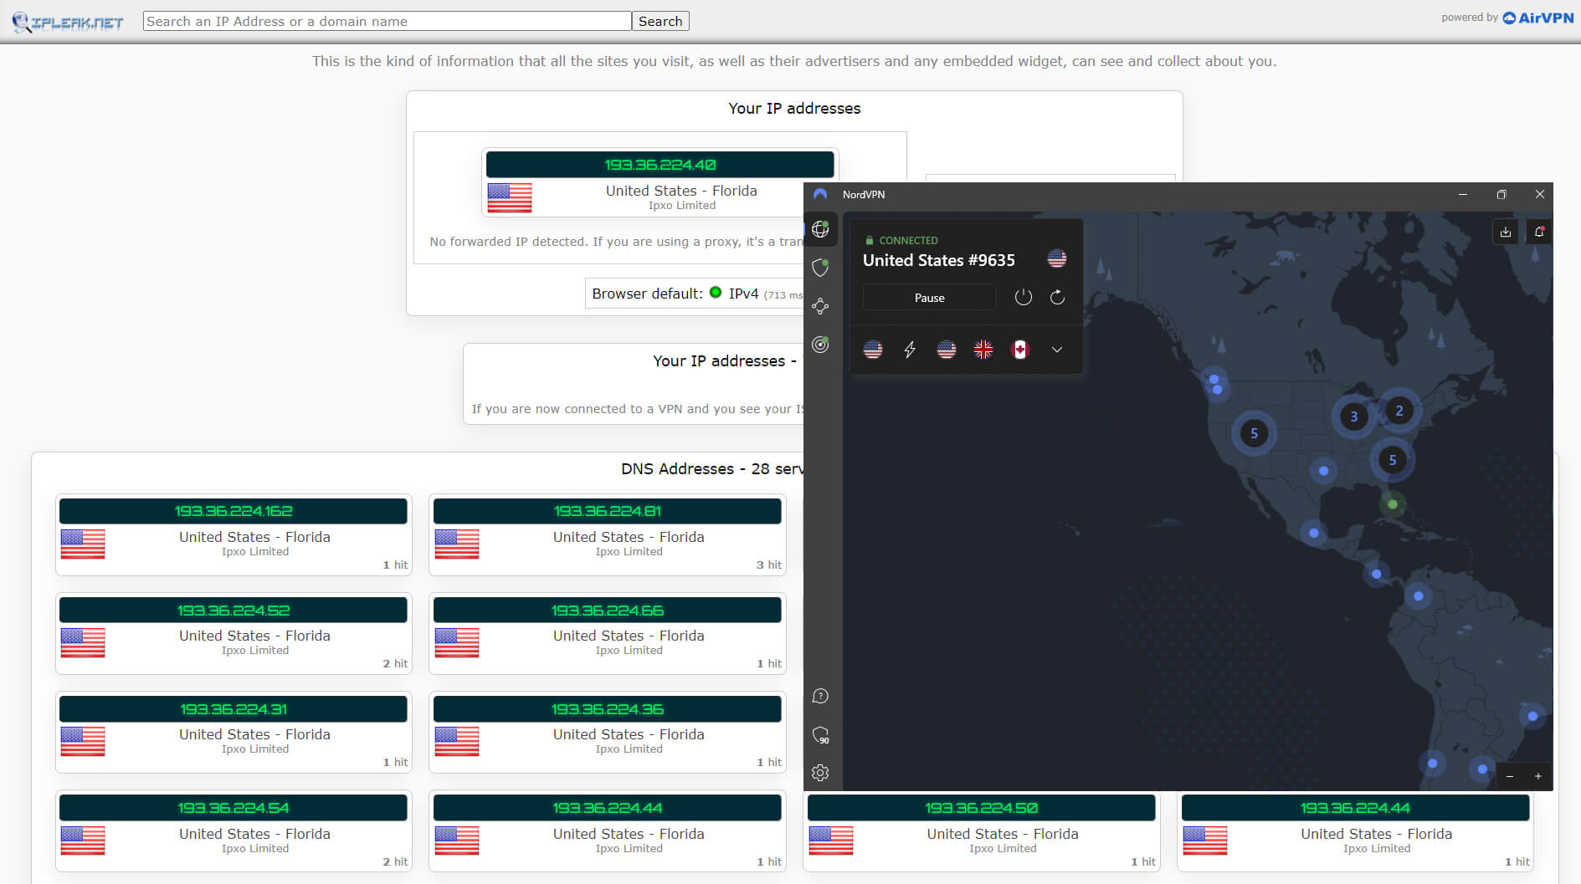Viewport: 1581px width, 884px height.
Task: Click DNS address 193.36.224.50
Action: (981, 808)
